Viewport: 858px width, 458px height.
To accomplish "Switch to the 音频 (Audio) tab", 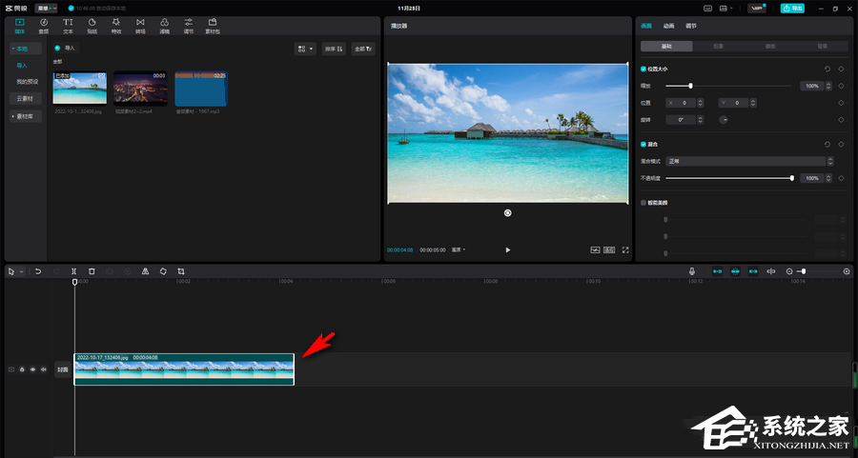I will 44,25.
